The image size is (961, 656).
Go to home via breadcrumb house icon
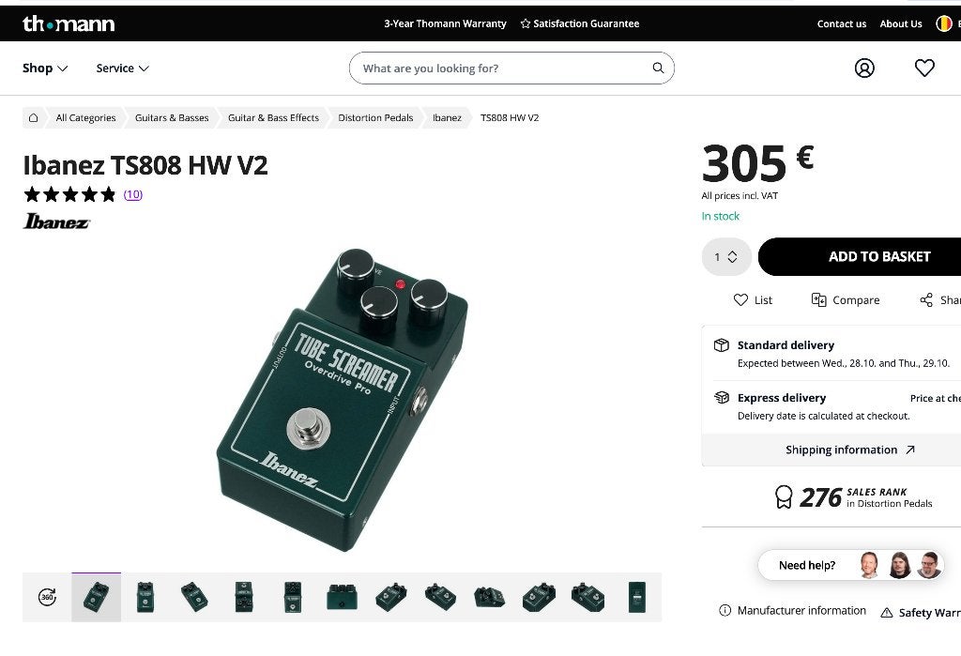pyautogui.click(x=34, y=117)
